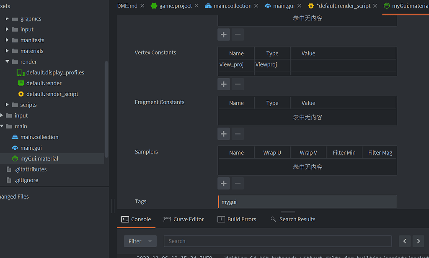Click the next search result arrow button
Screen dimensions: 429x258
(x=418, y=241)
